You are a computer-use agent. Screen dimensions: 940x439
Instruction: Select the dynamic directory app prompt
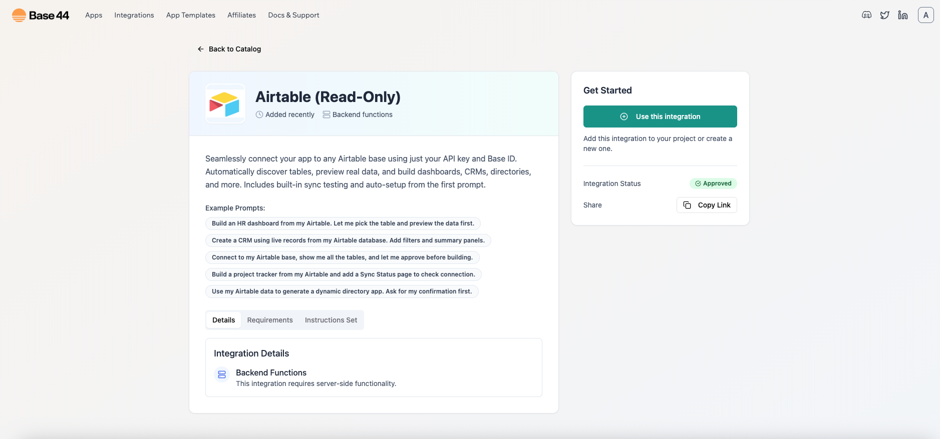pyautogui.click(x=342, y=291)
